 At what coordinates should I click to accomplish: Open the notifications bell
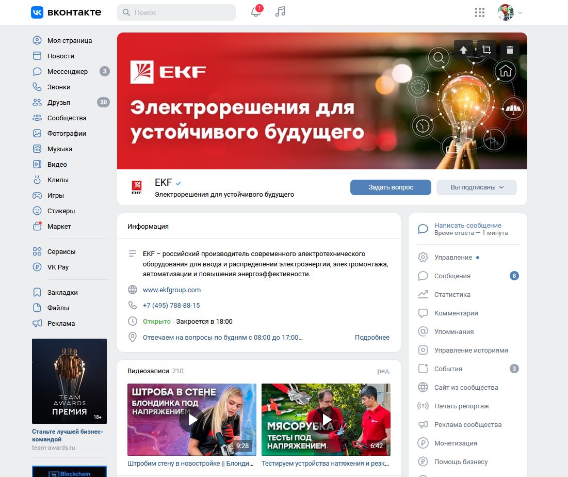[256, 12]
